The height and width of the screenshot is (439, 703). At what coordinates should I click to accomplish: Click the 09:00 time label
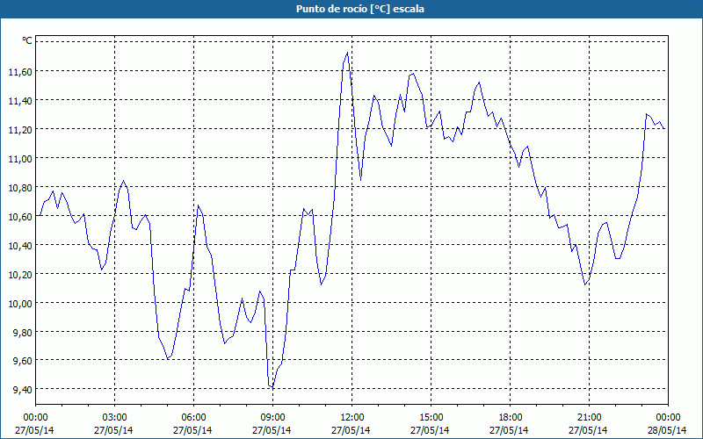[272, 418]
